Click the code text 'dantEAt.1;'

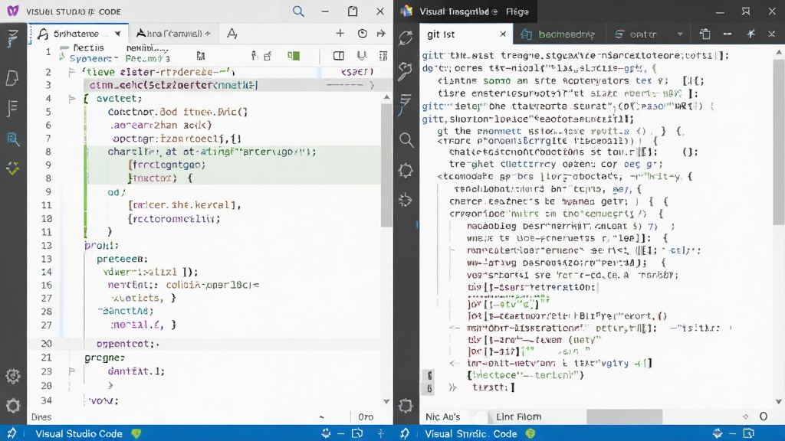point(136,371)
